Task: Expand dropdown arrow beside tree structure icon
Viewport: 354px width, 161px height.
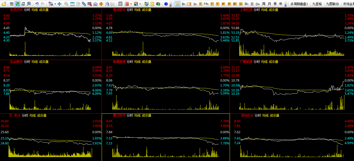Action: pyautogui.click(x=55, y=4)
